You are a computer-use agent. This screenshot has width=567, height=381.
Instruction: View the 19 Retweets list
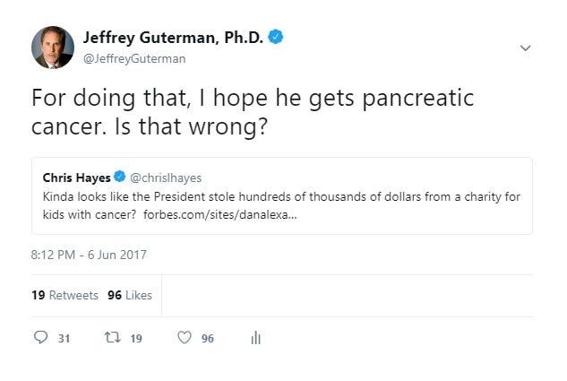click(x=64, y=295)
